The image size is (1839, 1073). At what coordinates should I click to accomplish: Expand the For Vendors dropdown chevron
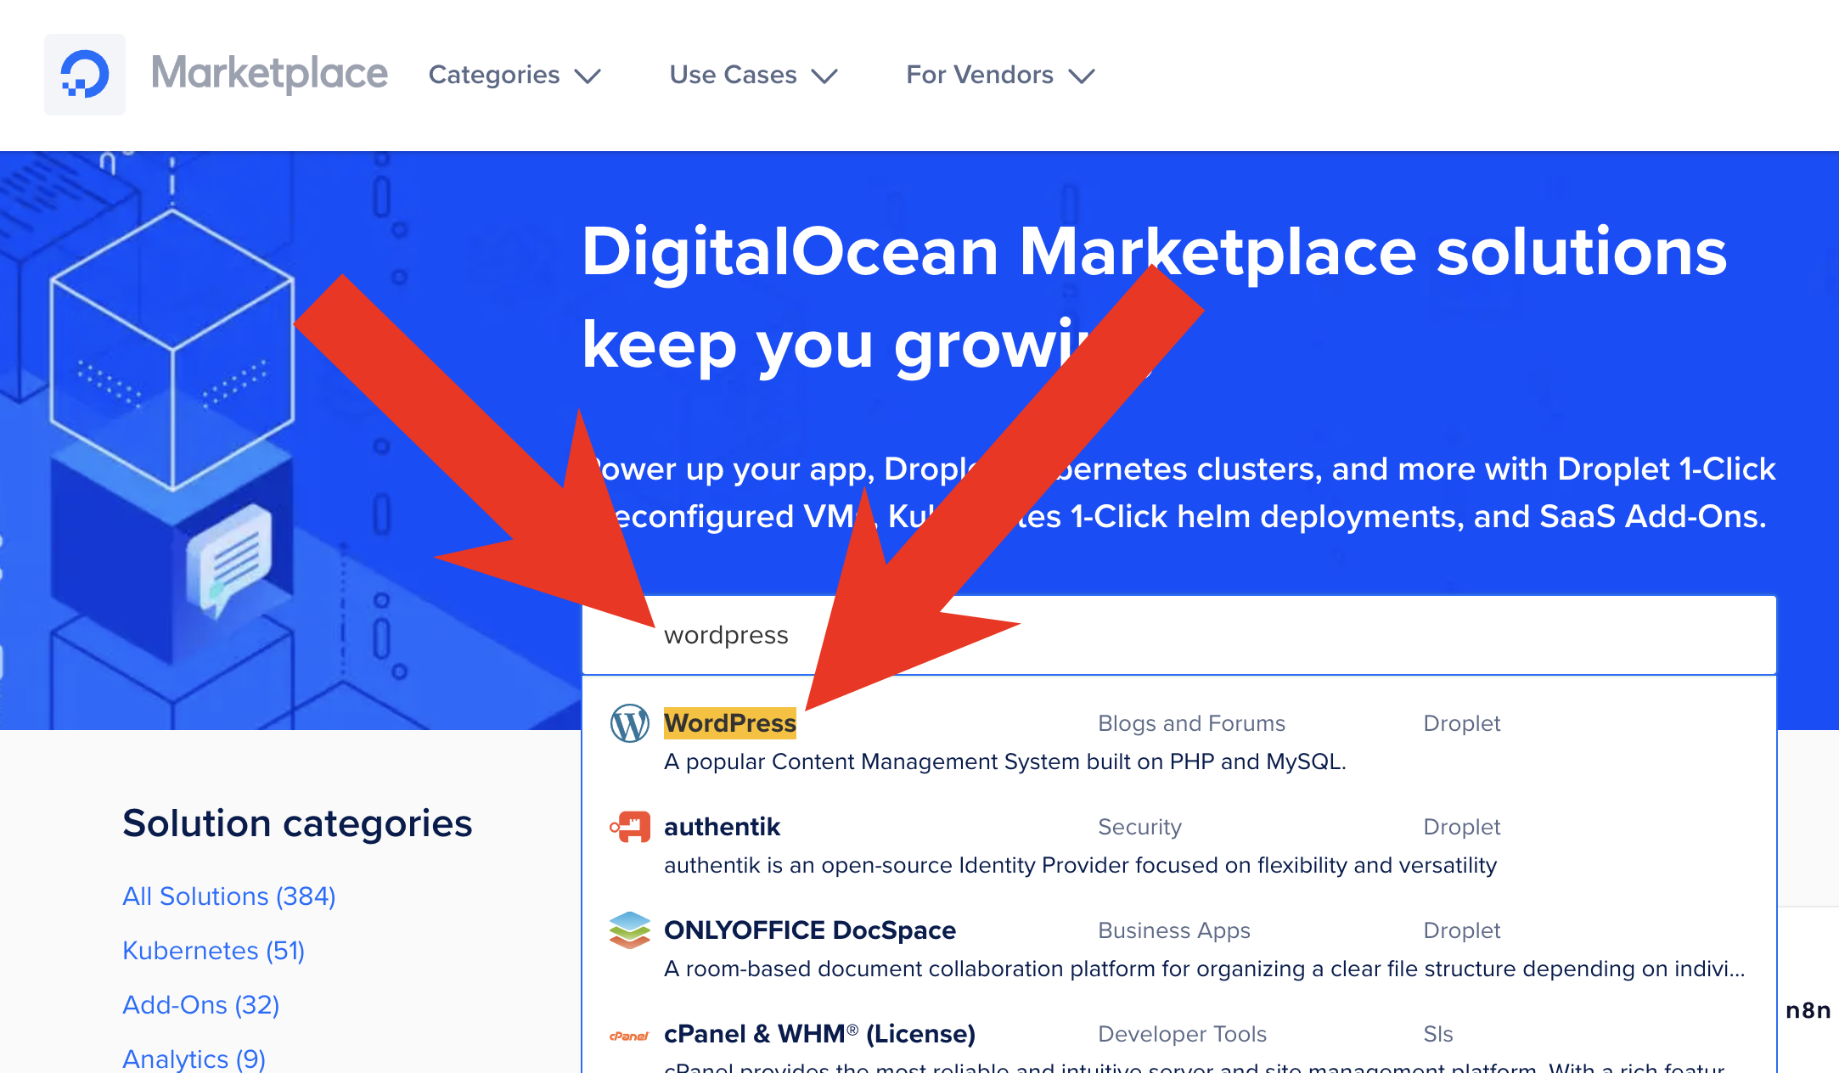click(x=1082, y=76)
